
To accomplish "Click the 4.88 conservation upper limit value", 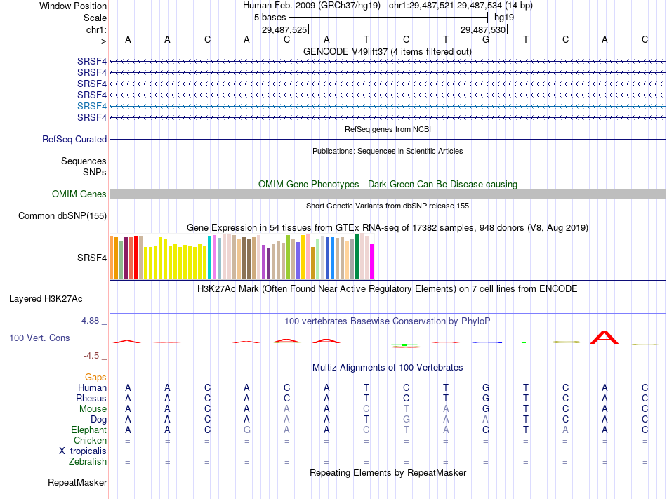I will (x=90, y=321).
